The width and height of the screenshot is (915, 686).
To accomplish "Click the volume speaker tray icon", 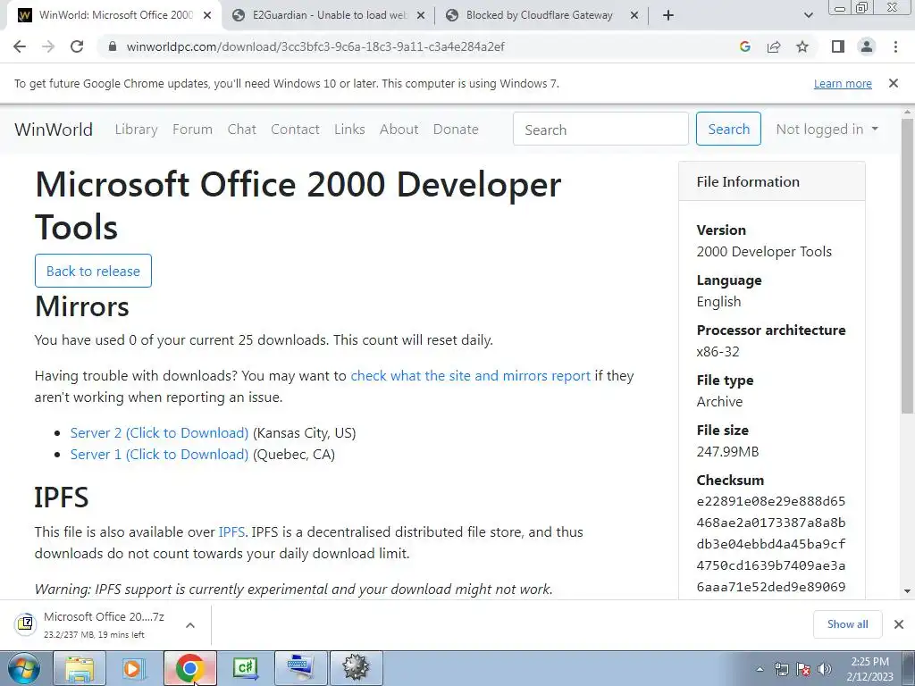I will (824, 669).
